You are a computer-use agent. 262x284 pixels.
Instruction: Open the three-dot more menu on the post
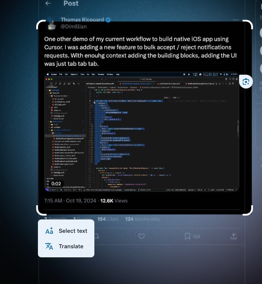(236, 20)
